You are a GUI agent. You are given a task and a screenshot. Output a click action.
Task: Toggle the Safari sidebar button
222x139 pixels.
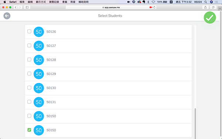click(27, 7)
